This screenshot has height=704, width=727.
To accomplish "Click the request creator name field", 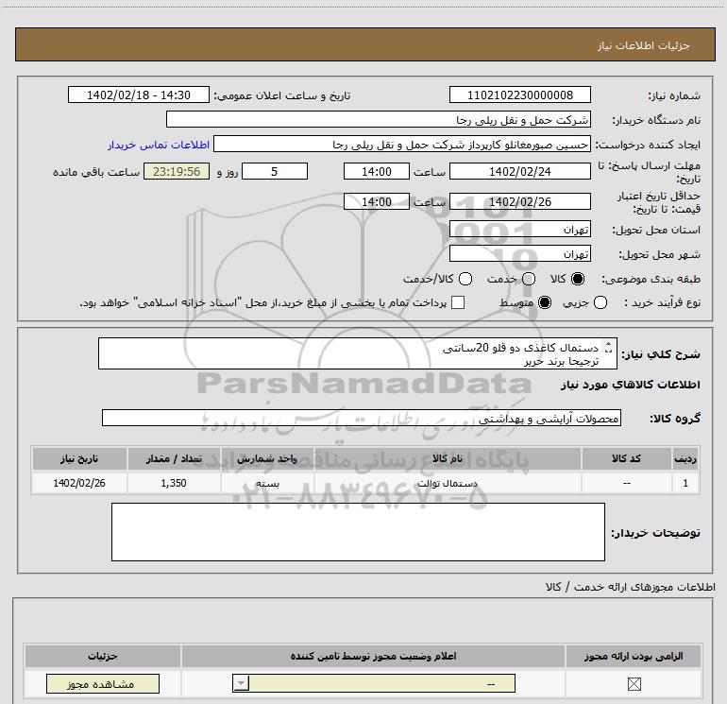I will tap(402, 144).
